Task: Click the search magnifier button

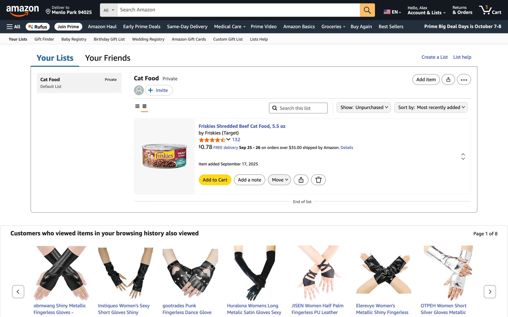Action: coord(367,10)
